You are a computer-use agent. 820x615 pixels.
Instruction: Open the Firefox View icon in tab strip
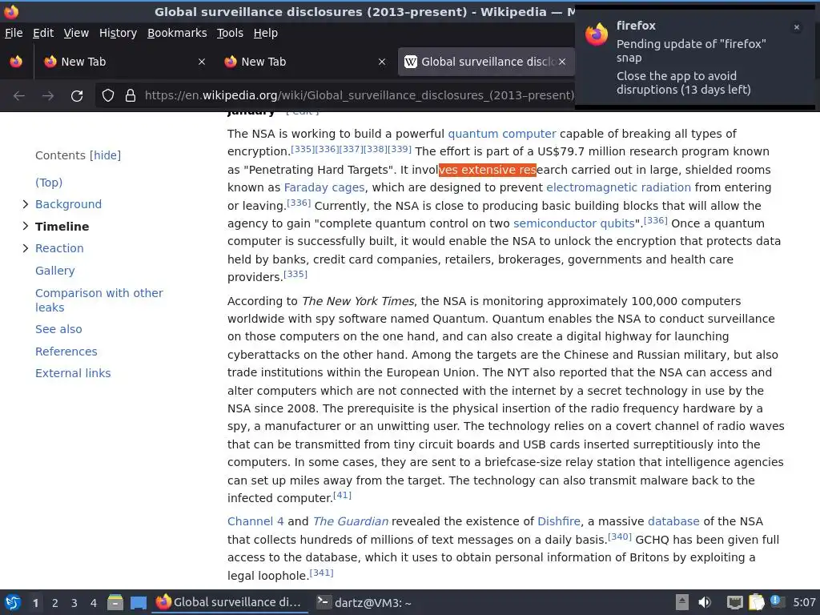pos(16,62)
